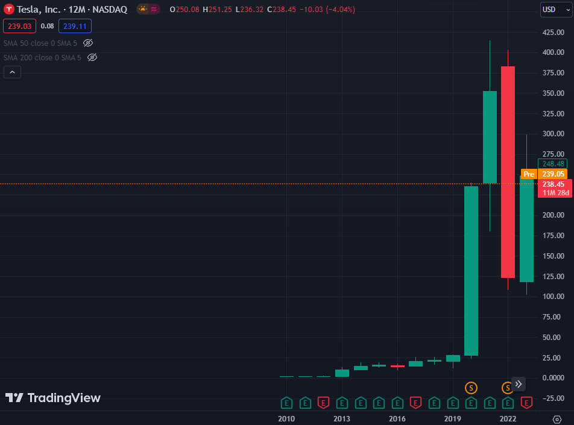Open earnings marker directly left of 2016's marker
This screenshot has height=425, width=574.
coord(379,403)
